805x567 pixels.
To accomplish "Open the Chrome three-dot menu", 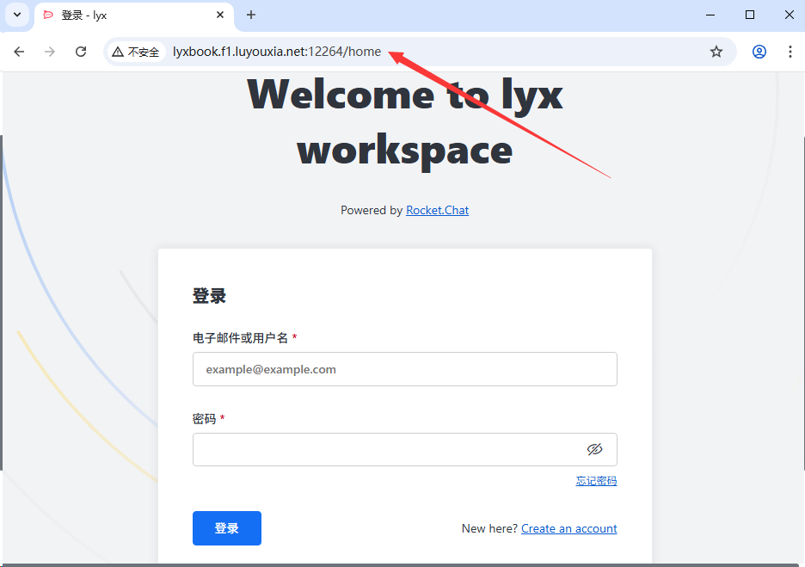I will coord(790,52).
